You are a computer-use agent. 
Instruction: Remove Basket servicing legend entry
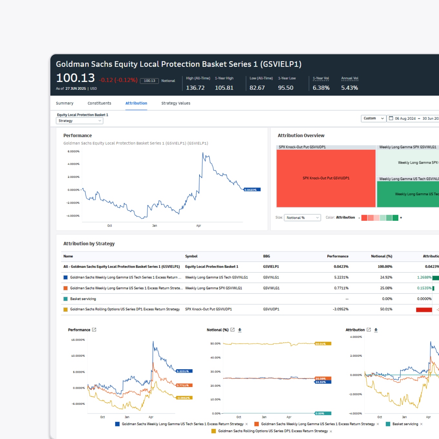pyautogui.click(x=421, y=424)
